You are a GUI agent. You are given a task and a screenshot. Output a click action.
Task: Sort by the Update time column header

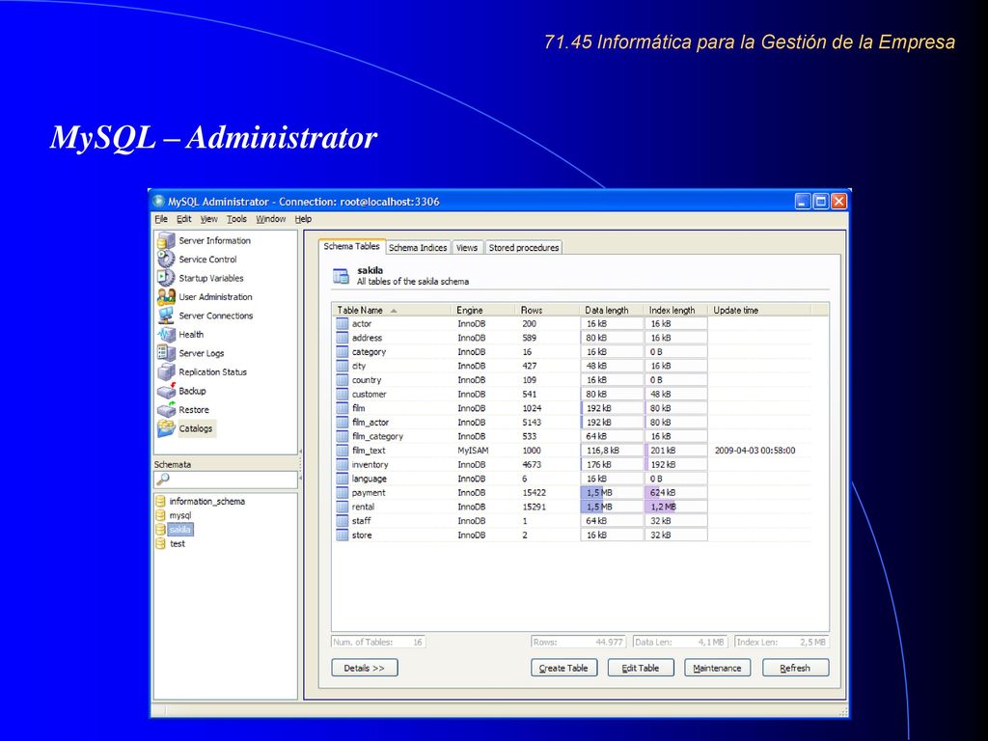(x=760, y=310)
